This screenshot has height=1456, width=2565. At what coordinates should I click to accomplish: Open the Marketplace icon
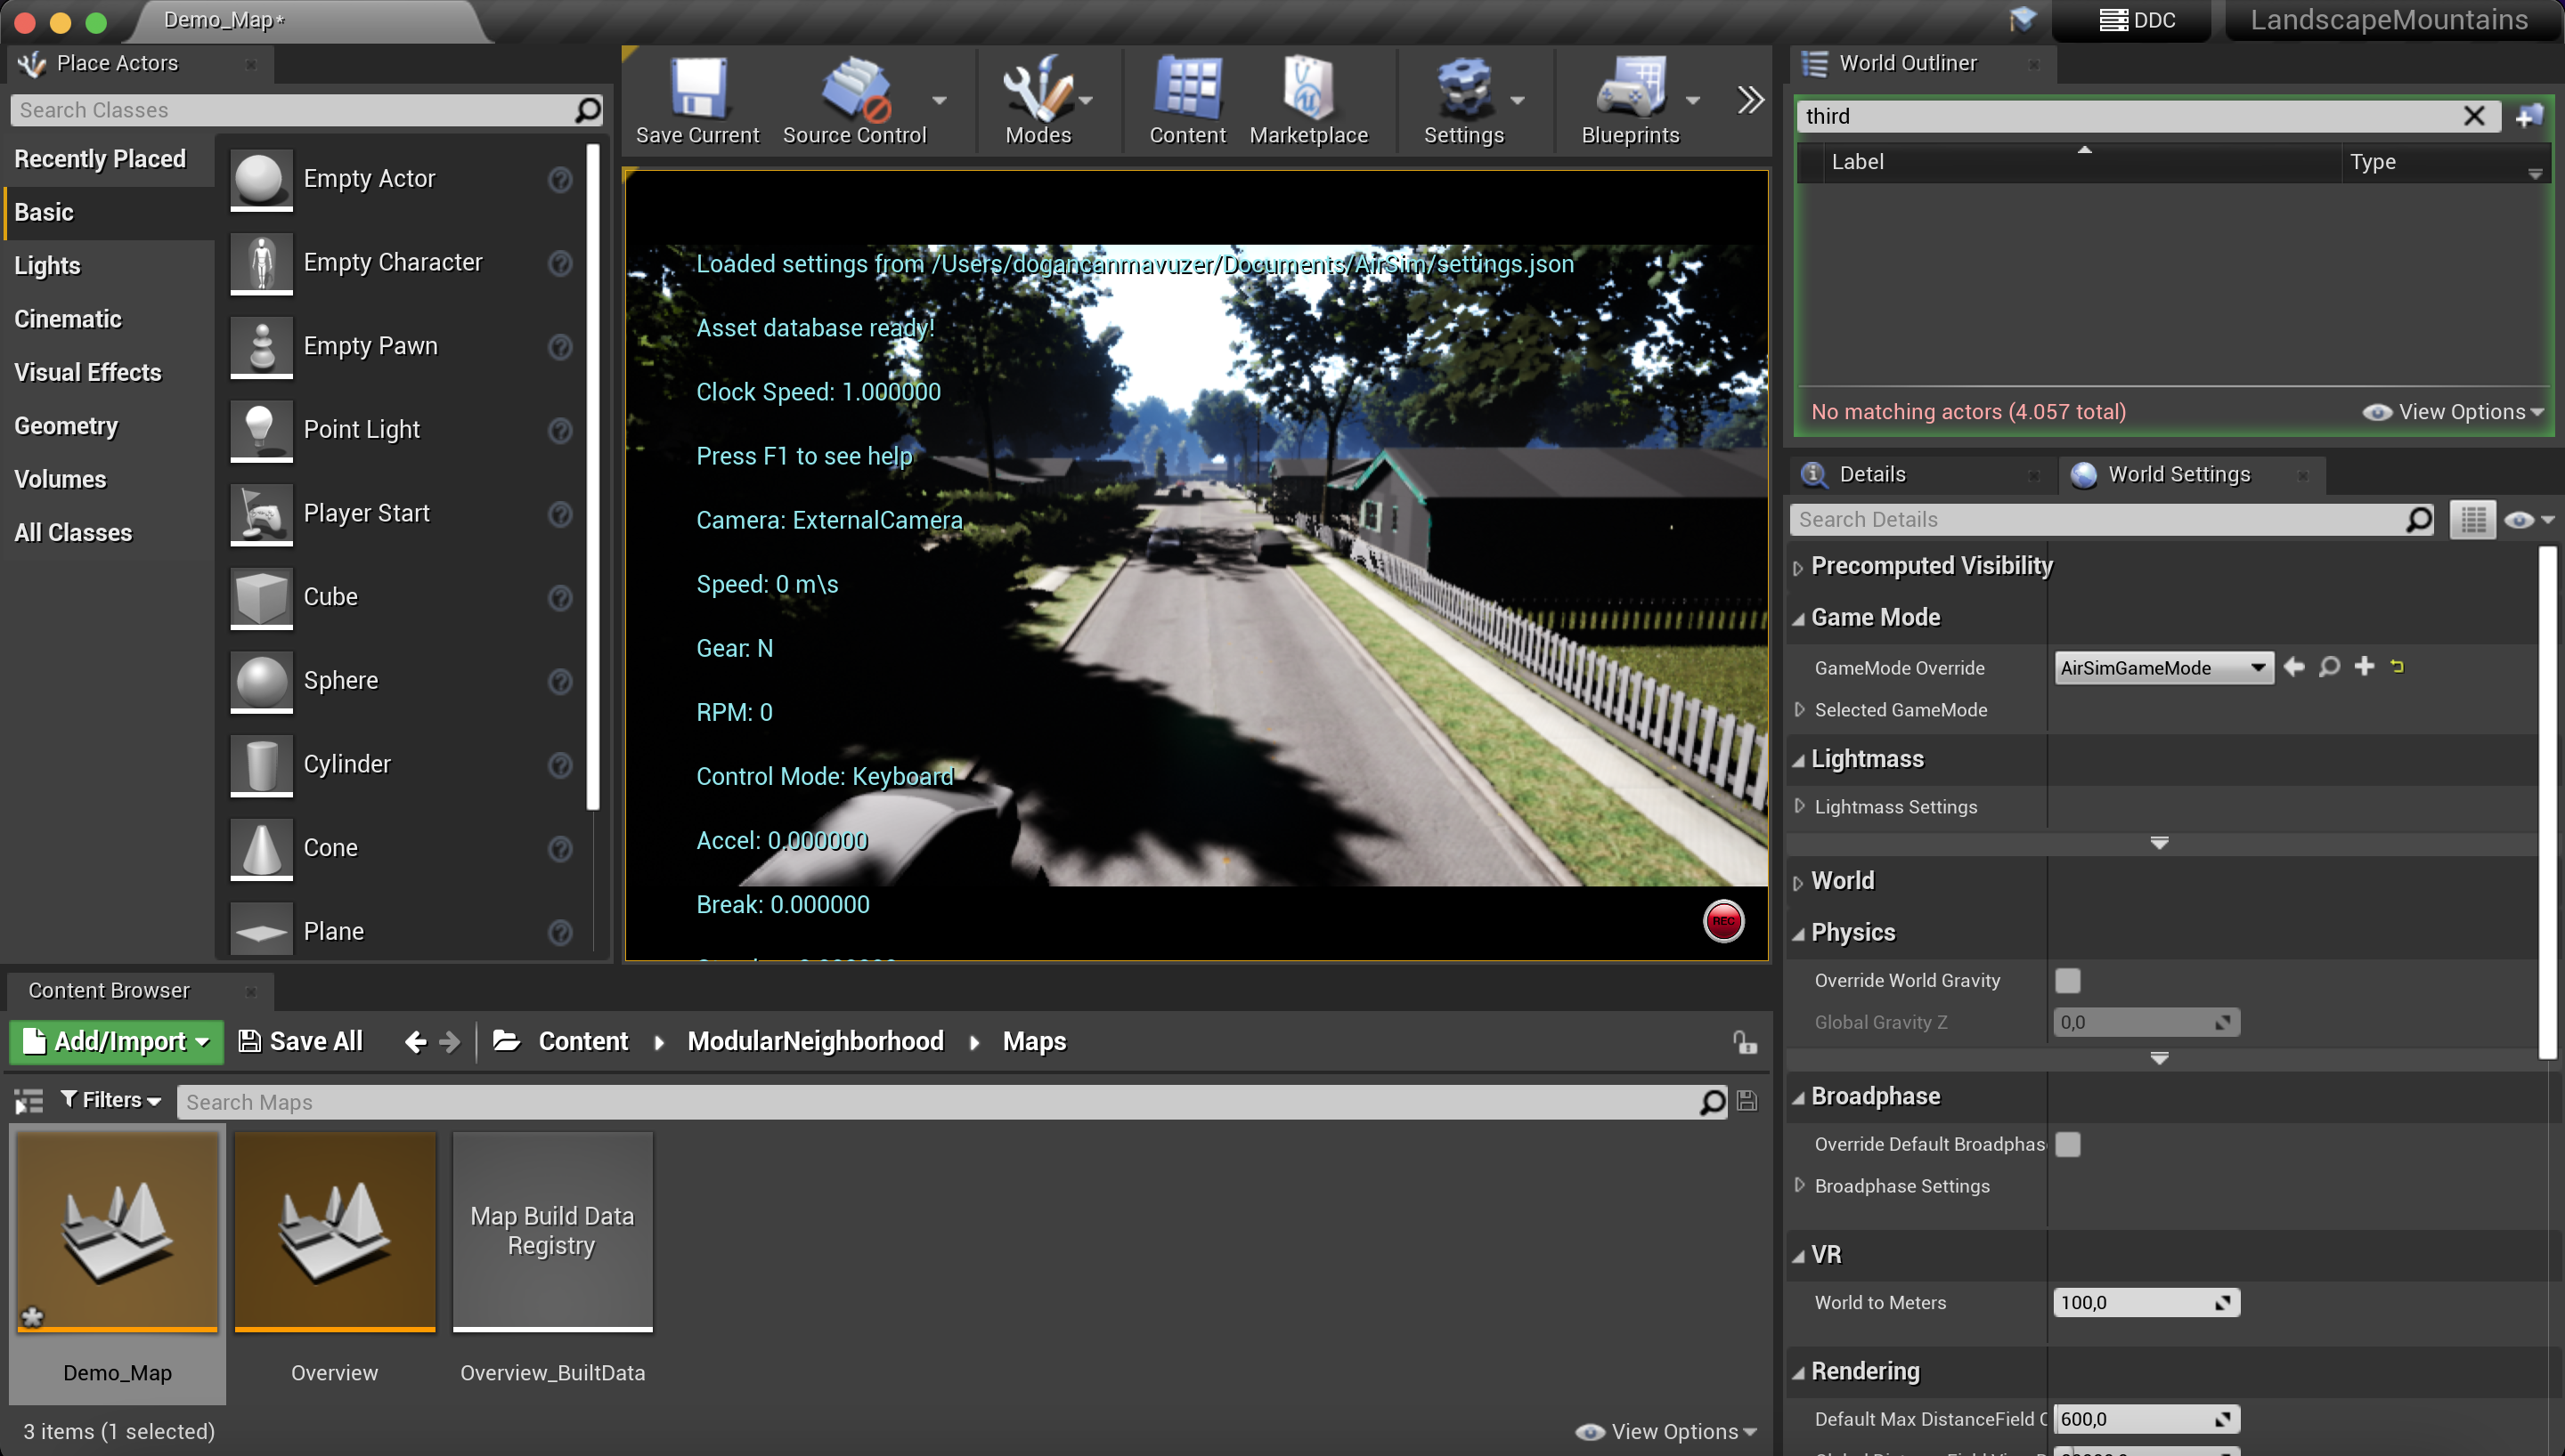1307,100
